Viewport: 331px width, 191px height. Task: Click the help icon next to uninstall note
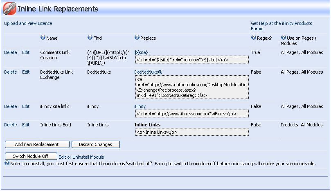click(x=7, y=164)
